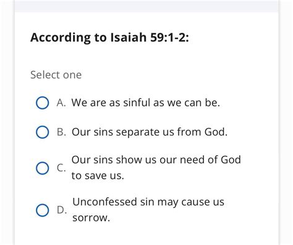Tap the letter label D.
293x245 pixels.
coord(62,210)
